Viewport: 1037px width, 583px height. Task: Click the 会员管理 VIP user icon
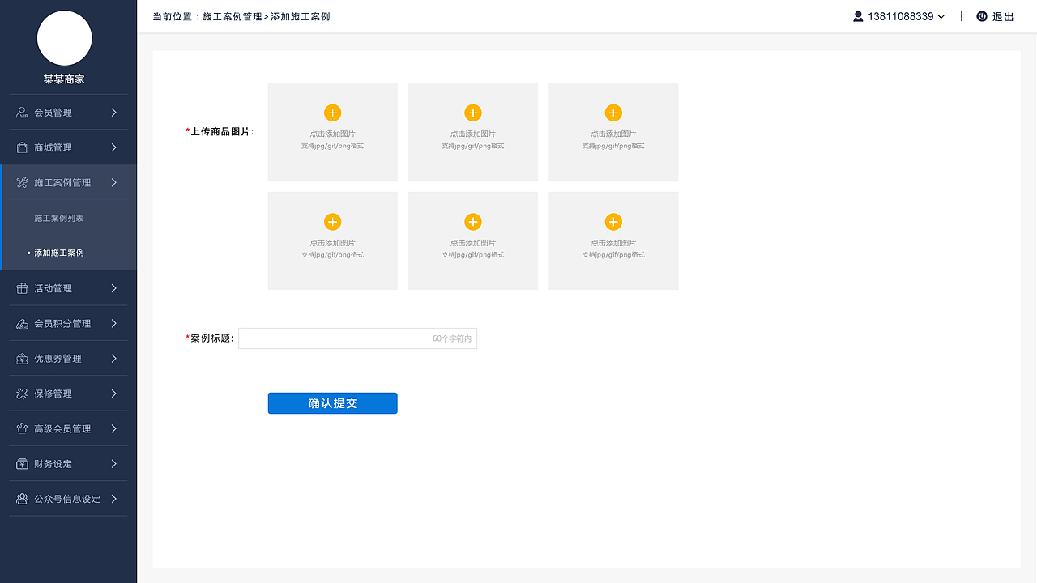pyautogui.click(x=22, y=113)
